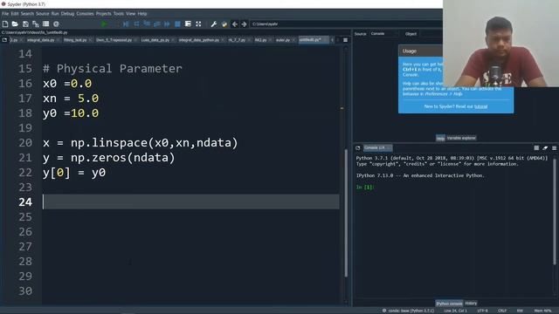This screenshot has width=559, height=314.
Task: Click line number 24 in the gutter
Action: click(25, 202)
